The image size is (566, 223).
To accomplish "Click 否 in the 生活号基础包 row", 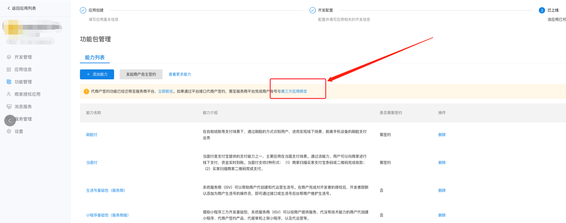I will (x=381, y=190).
